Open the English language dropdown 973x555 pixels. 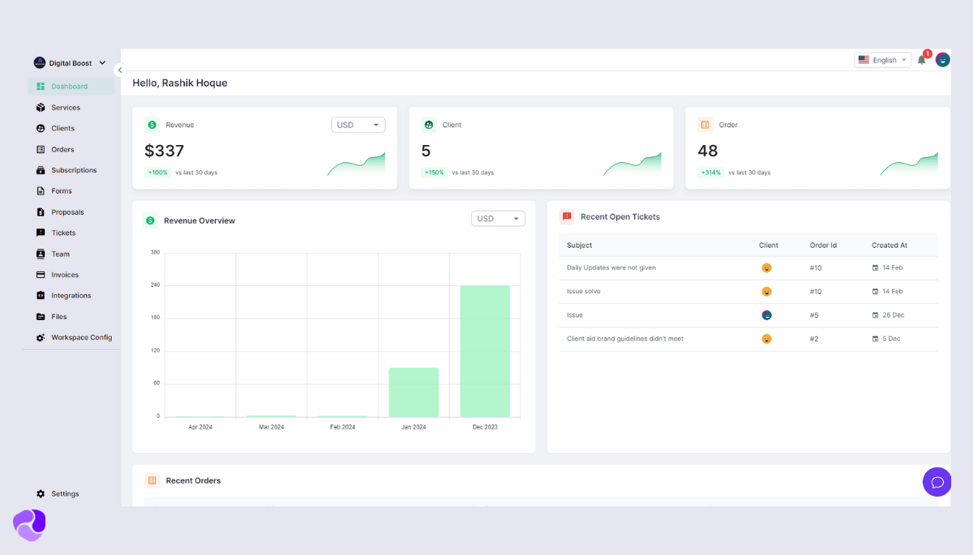click(882, 59)
